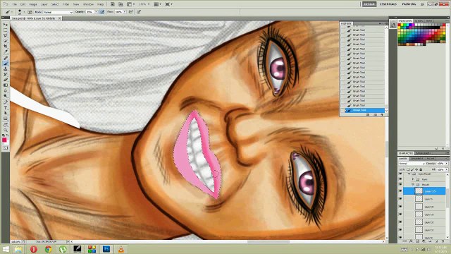
Task: Expand the Eyes layer group
Action: [x=413, y=179]
